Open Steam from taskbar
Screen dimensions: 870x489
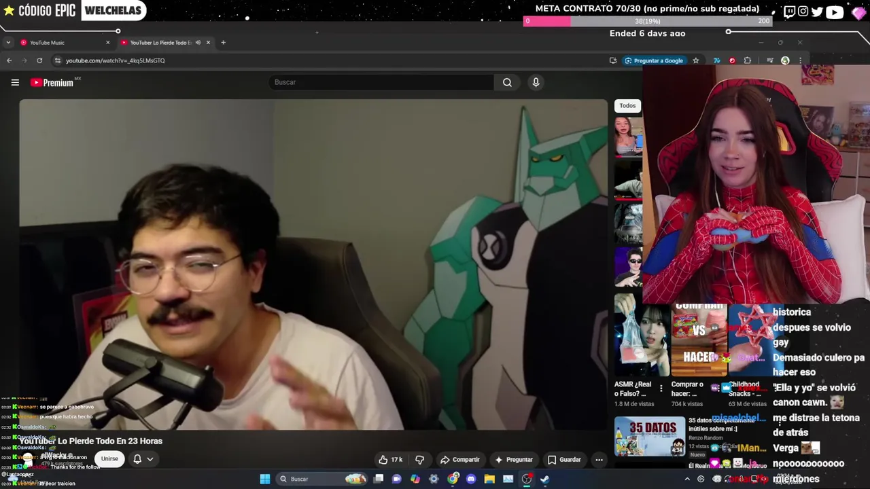[544, 479]
